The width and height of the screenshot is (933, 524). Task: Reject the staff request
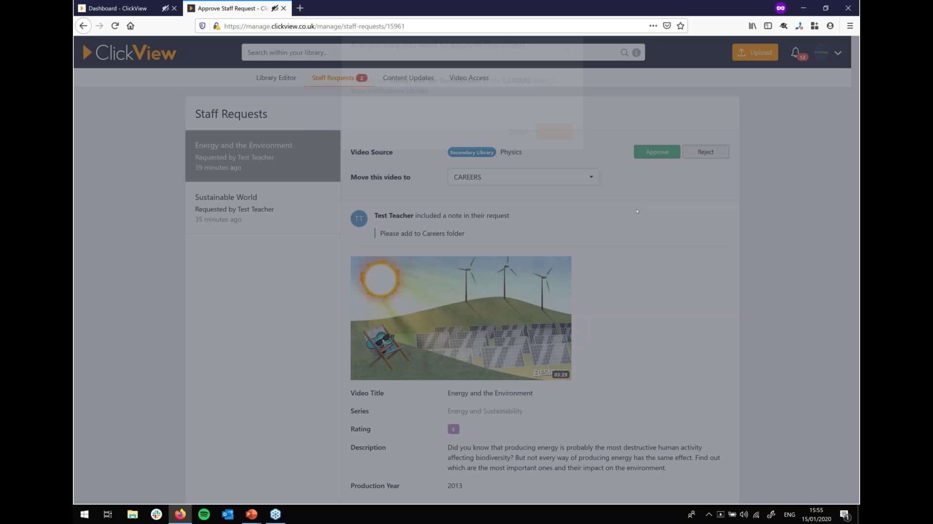pyautogui.click(x=706, y=151)
